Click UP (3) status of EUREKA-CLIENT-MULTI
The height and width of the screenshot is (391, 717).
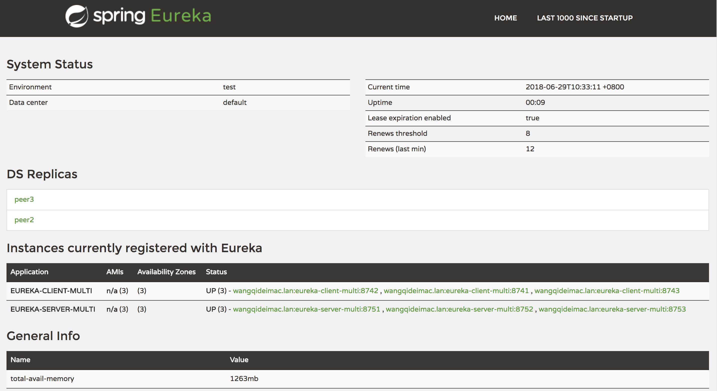(x=216, y=291)
